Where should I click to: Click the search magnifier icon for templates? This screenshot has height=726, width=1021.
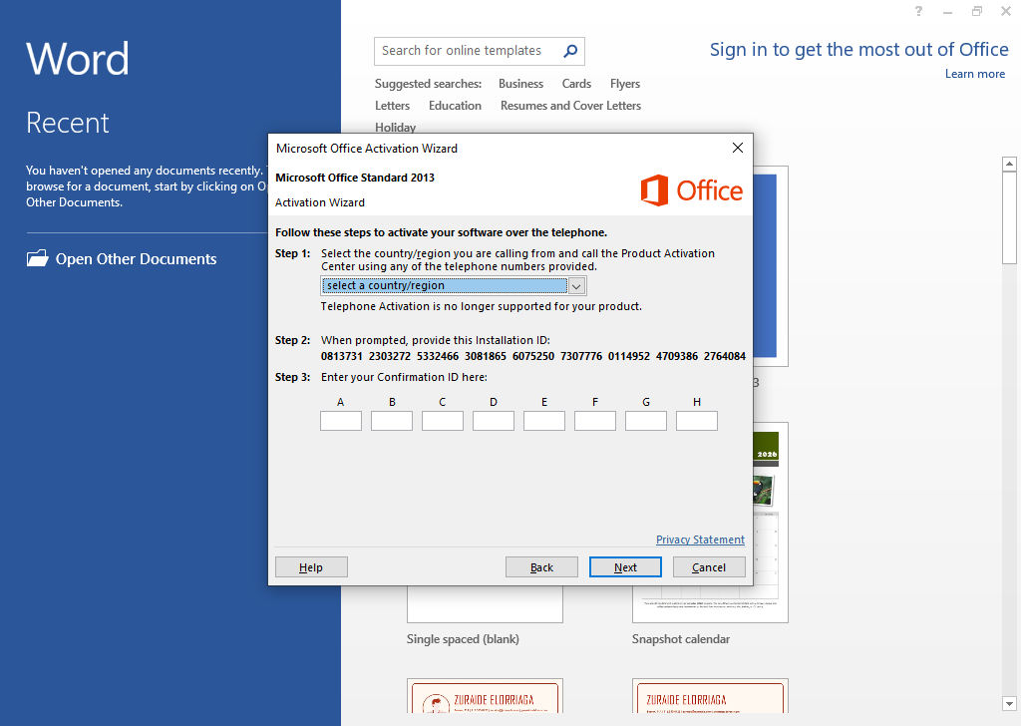(x=570, y=51)
